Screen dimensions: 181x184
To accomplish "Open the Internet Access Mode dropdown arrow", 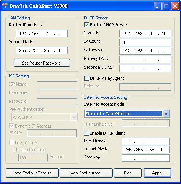I will point(166,114).
